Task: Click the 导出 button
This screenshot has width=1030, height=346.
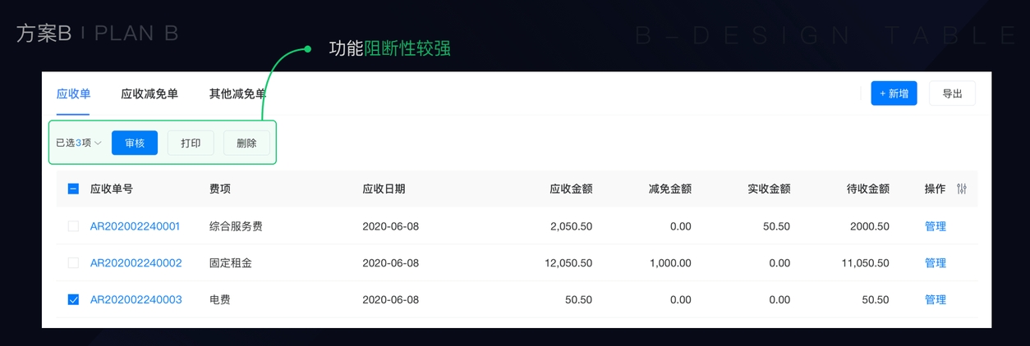Action: 952,93
